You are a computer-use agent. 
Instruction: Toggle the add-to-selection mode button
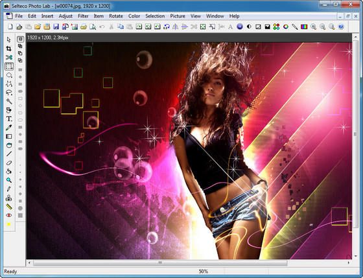(x=20, y=46)
